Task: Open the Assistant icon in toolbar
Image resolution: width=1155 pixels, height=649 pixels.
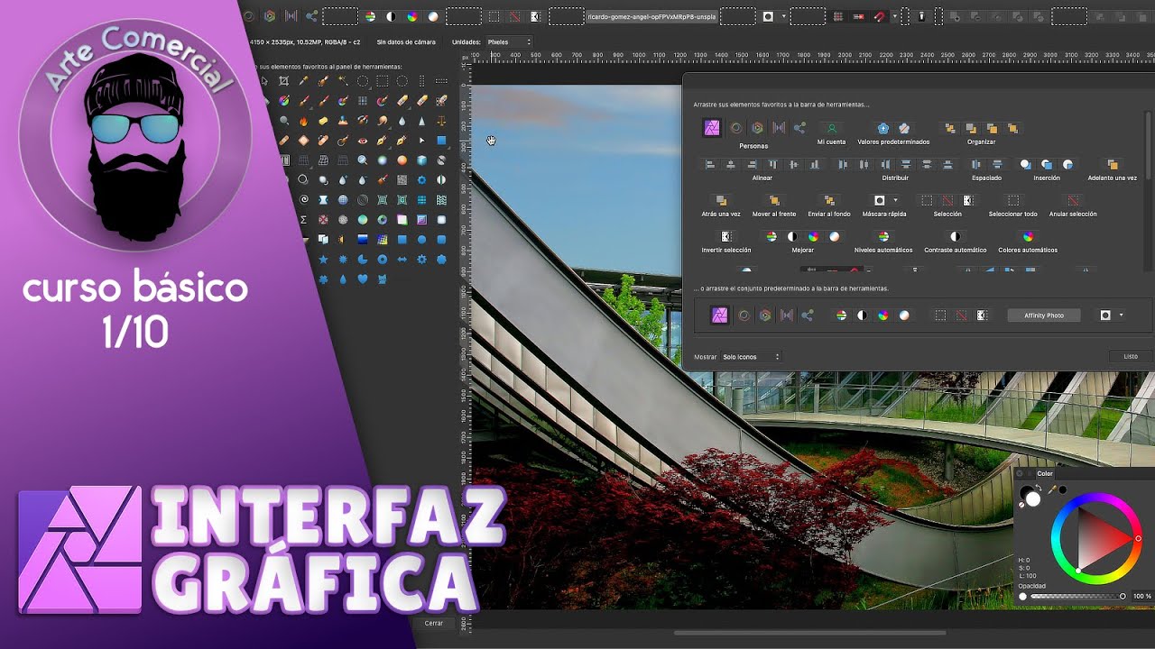Action: point(921,16)
